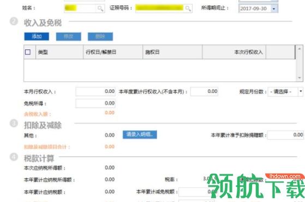Viewport: 305px width, 202px height.
Task: Click the 请录入明细 button
Action: (x=140, y=135)
